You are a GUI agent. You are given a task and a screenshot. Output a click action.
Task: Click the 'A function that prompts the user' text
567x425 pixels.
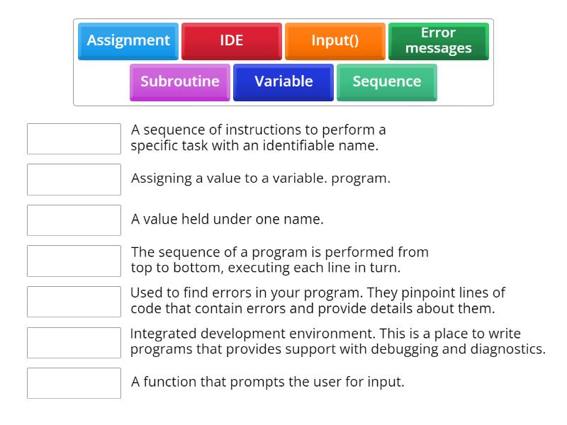pyautogui.click(x=267, y=382)
